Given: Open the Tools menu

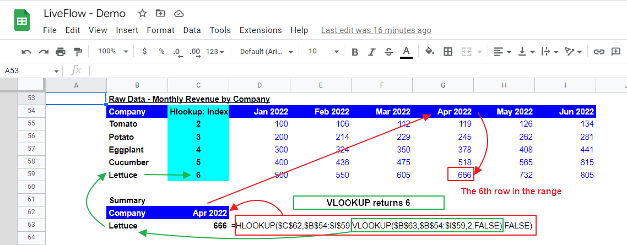Looking at the screenshot, I should (220, 30).
